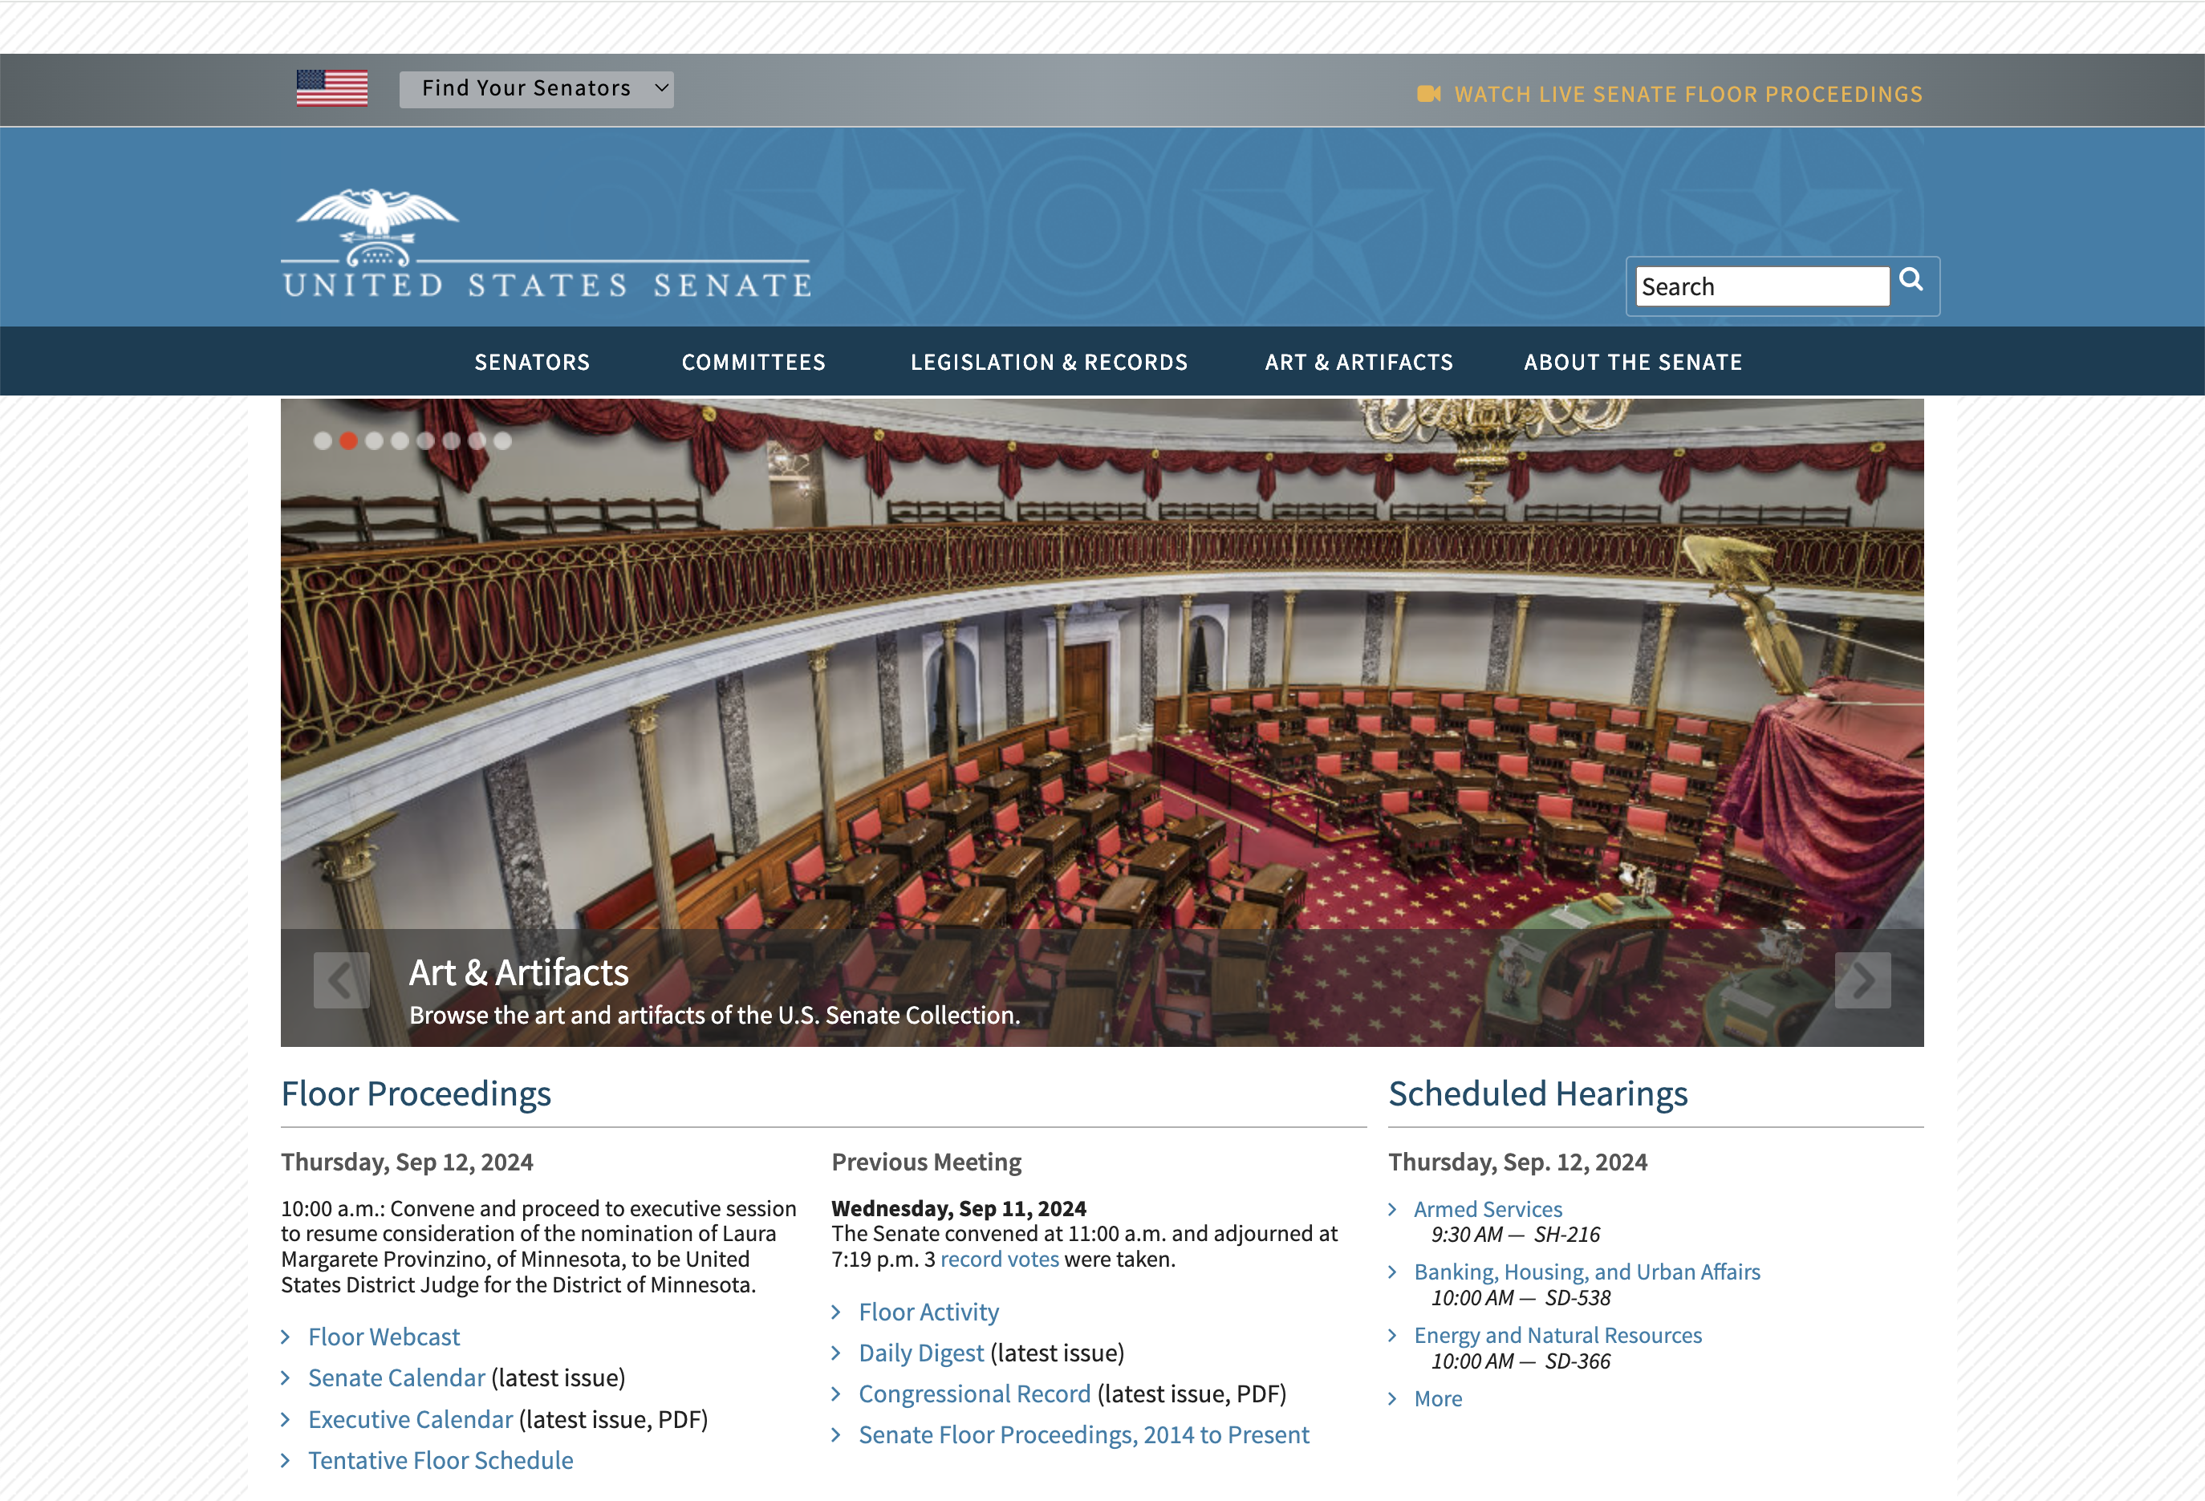Select the third carousel slide dot
The width and height of the screenshot is (2205, 1501).
click(374, 441)
